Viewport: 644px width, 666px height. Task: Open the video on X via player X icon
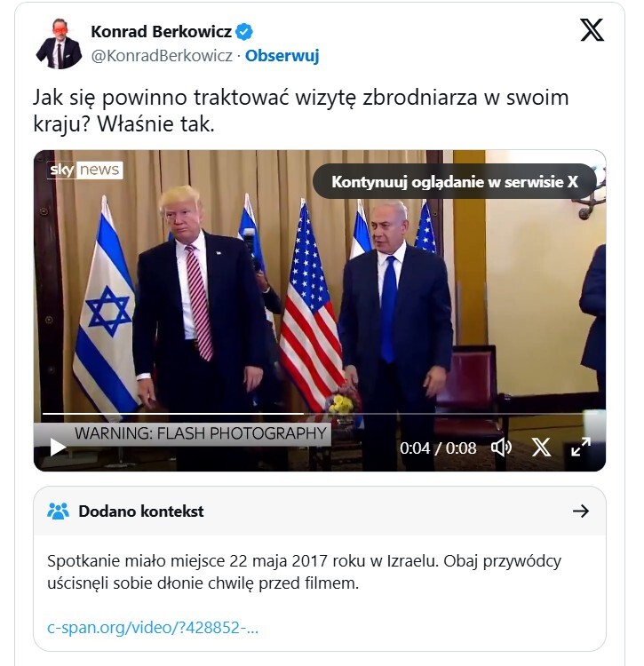pos(541,448)
